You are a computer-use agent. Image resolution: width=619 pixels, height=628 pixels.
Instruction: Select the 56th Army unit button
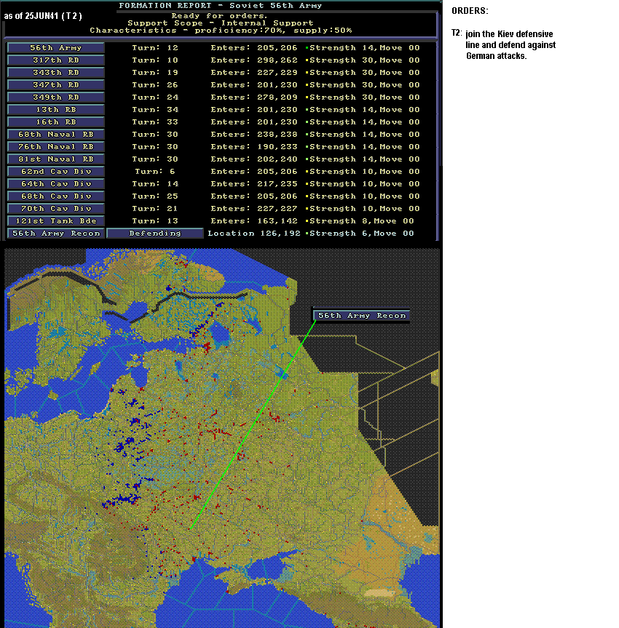[x=56, y=47]
